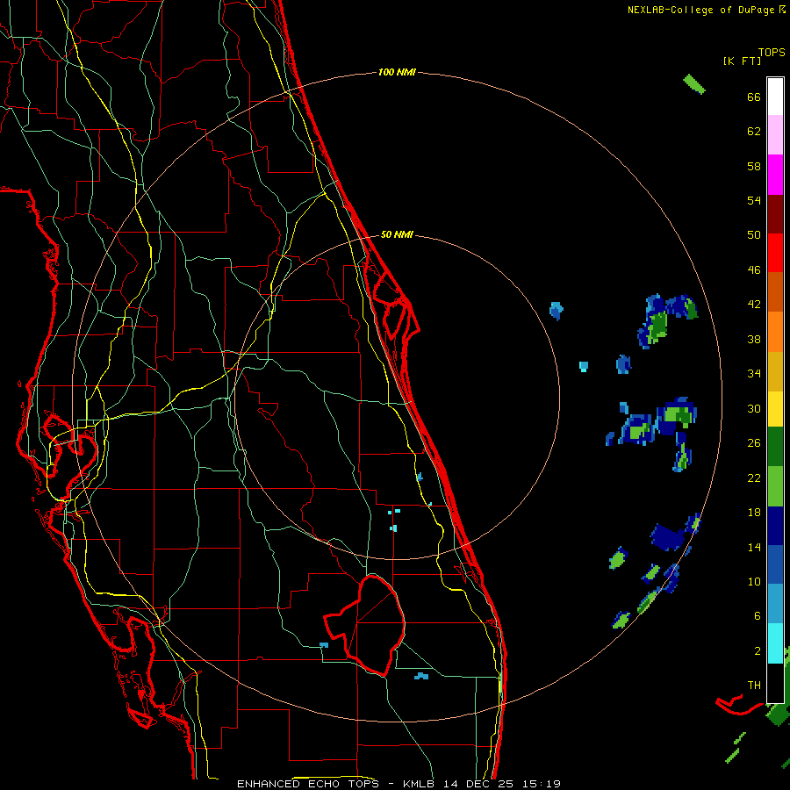Image resolution: width=790 pixels, height=790 pixels.
Task: Select the navy blue legend swatch
Action: 775,526
